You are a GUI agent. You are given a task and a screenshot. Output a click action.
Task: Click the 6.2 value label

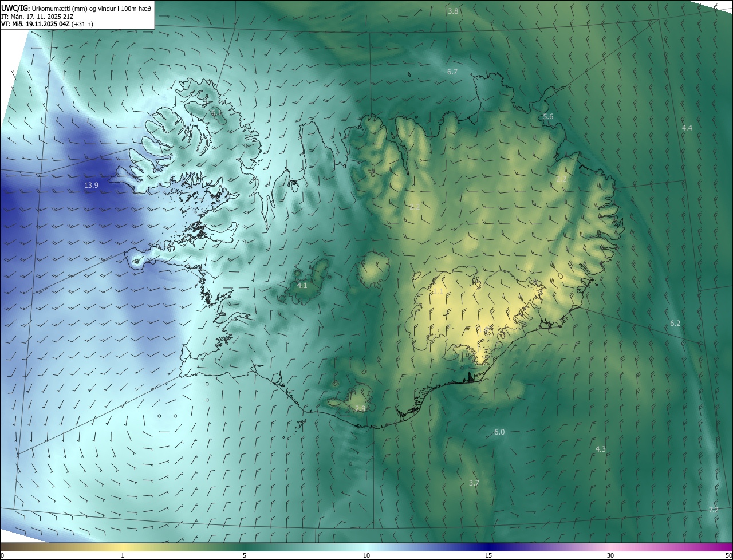coord(675,323)
